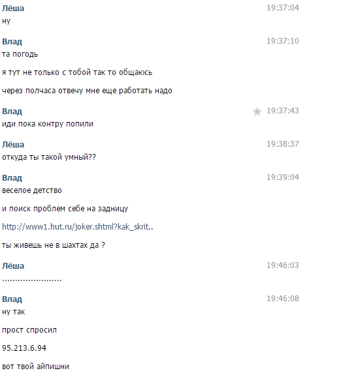The image size is (341, 375).
Task: Click Влад's name above 'веселое детство'
Action: click(x=12, y=178)
